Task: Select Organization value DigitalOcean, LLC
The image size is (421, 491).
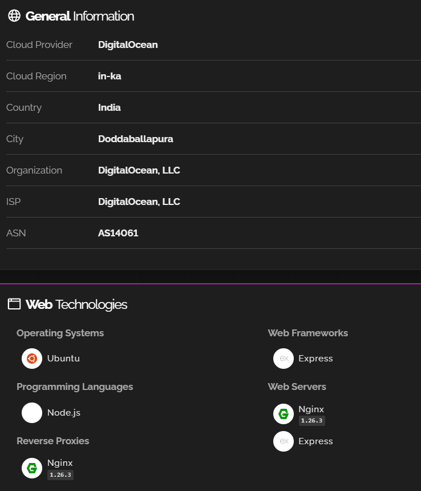Action: pos(139,170)
